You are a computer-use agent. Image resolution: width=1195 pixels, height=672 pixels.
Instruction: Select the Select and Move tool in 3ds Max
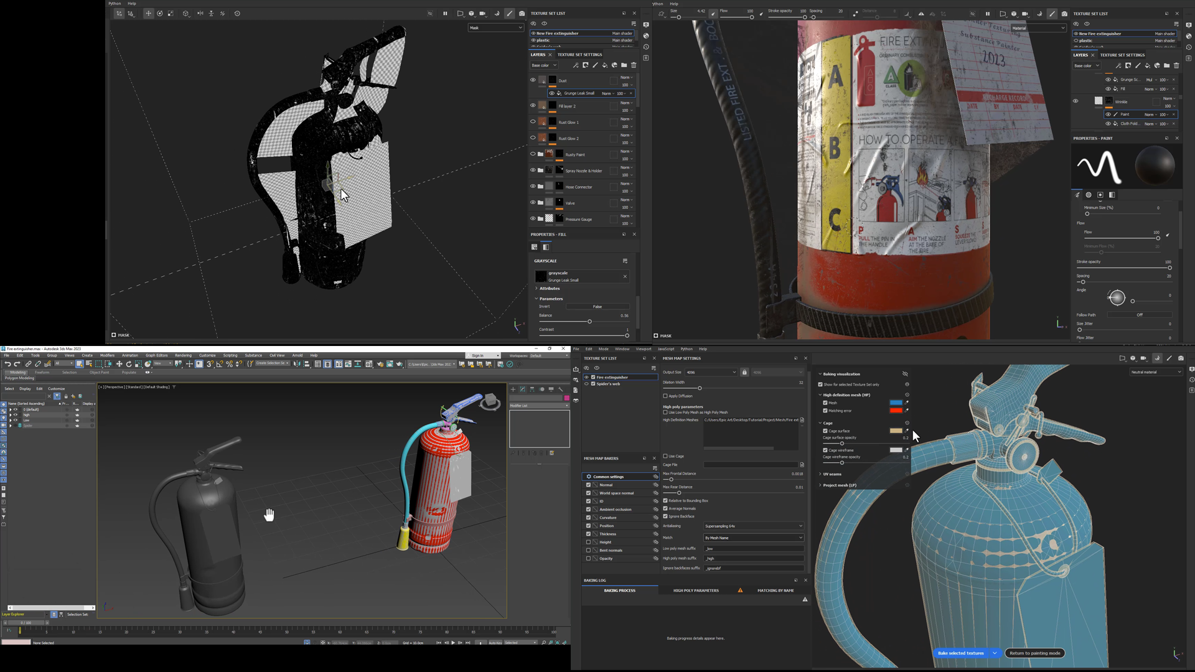119,365
